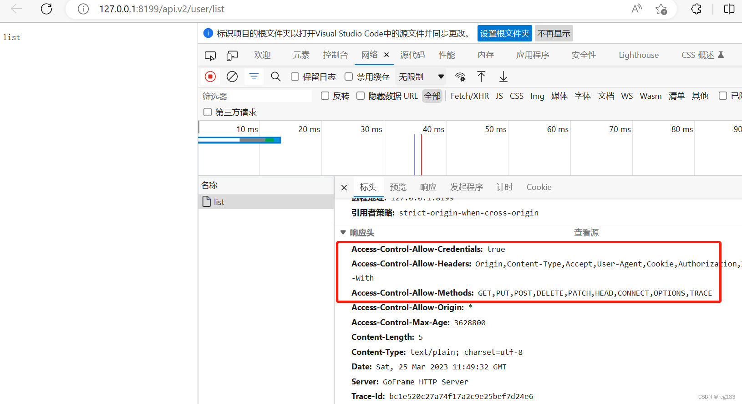Open the Lighthouse tab

click(x=639, y=55)
